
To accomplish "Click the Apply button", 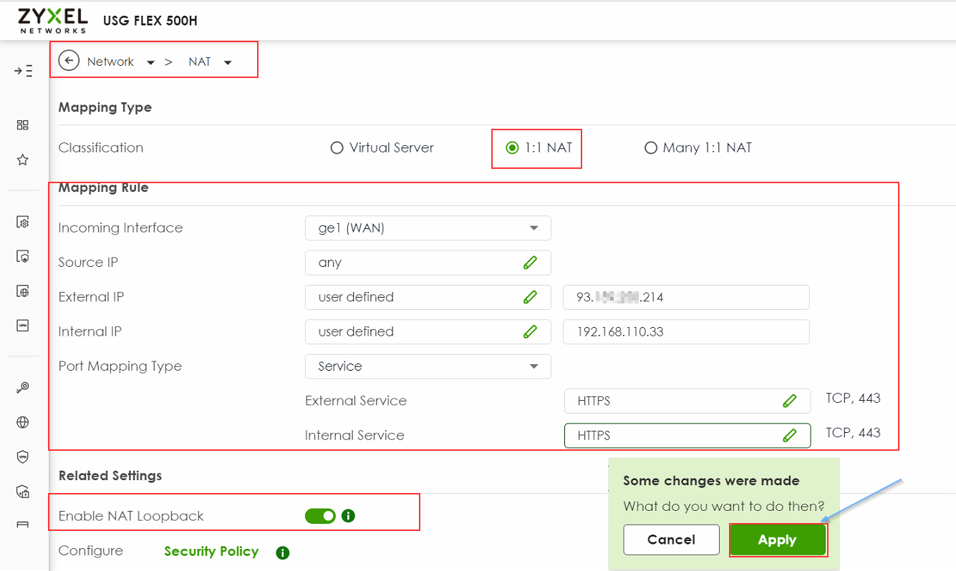I will click(778, 540).
